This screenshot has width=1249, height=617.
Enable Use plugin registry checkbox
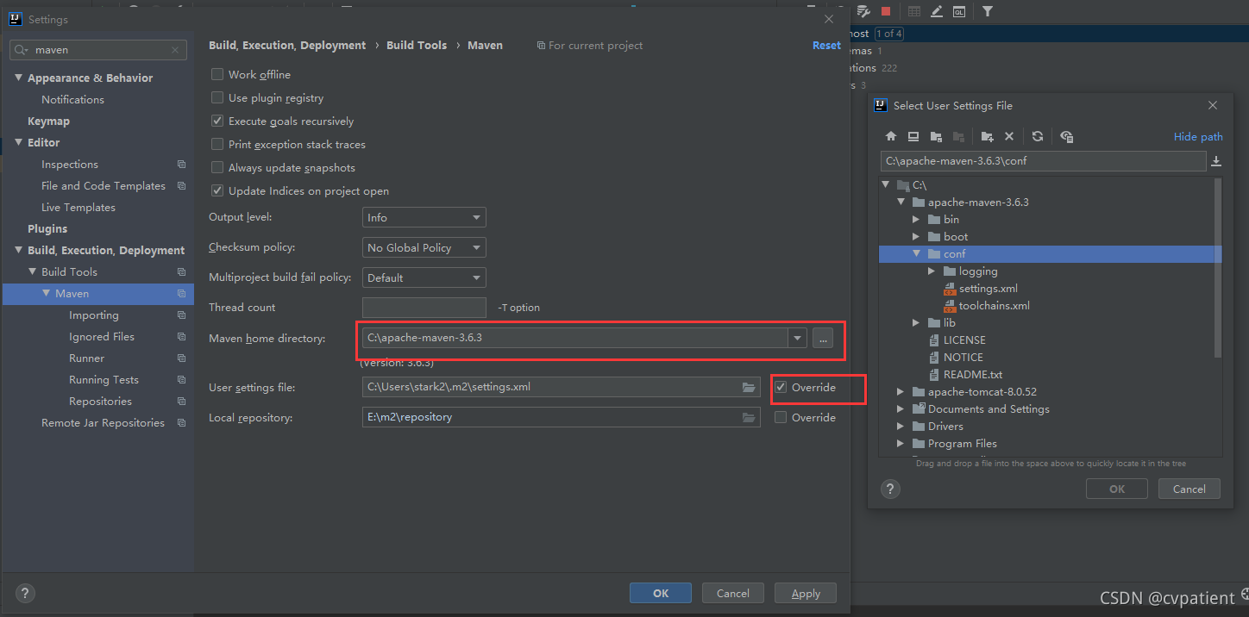point(217,97)
